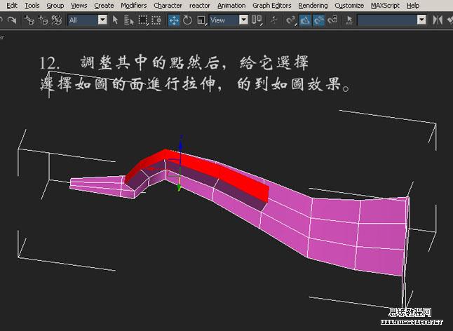Switch to the Select and Rotate tool

[187, 20]
